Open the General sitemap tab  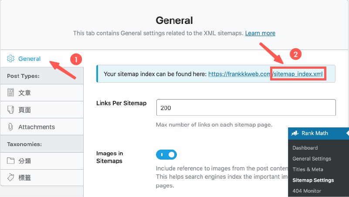click(29, 59)
